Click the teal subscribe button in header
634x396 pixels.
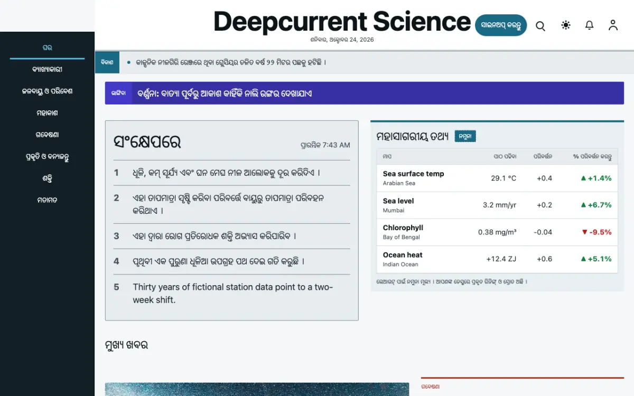[x=501, y=25]
